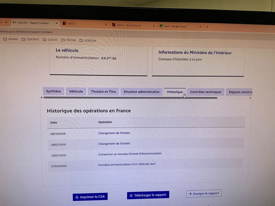Viewport: 275px width, 206px height.
Task: Click the Date column header
Action: [54, 123]
